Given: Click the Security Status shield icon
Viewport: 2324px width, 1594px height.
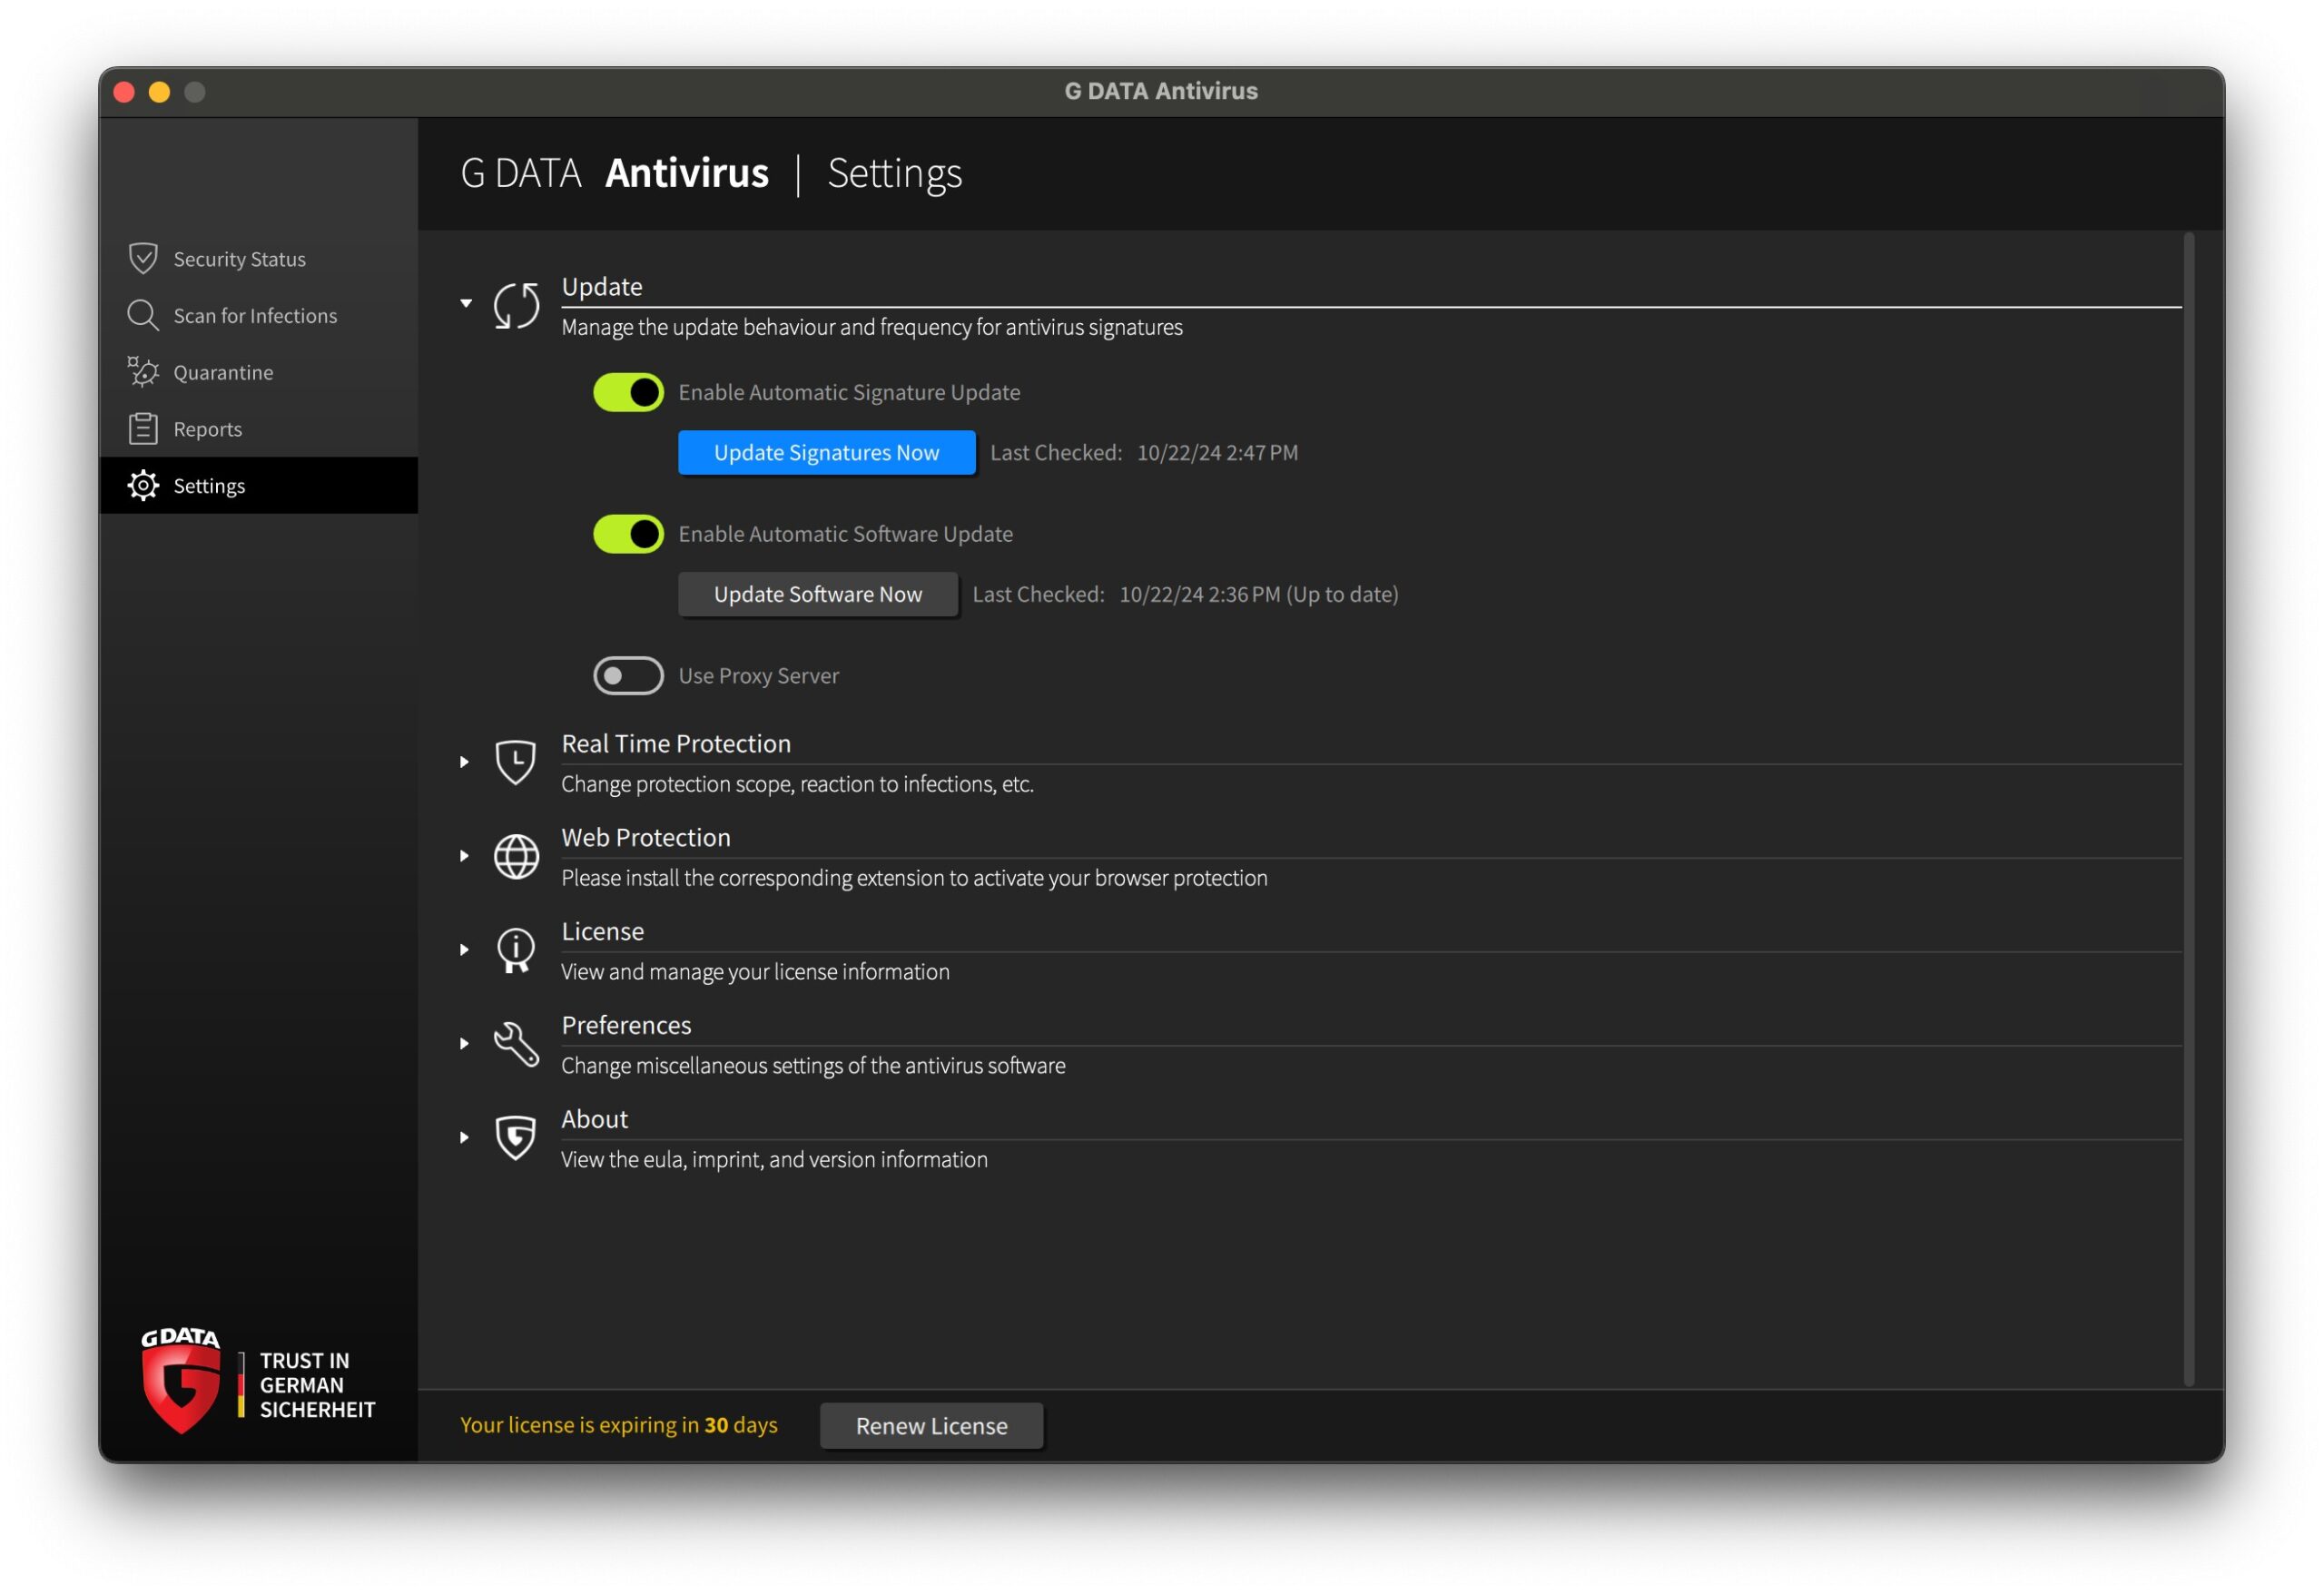Looking at the screenshot, I should click(143, 259).
